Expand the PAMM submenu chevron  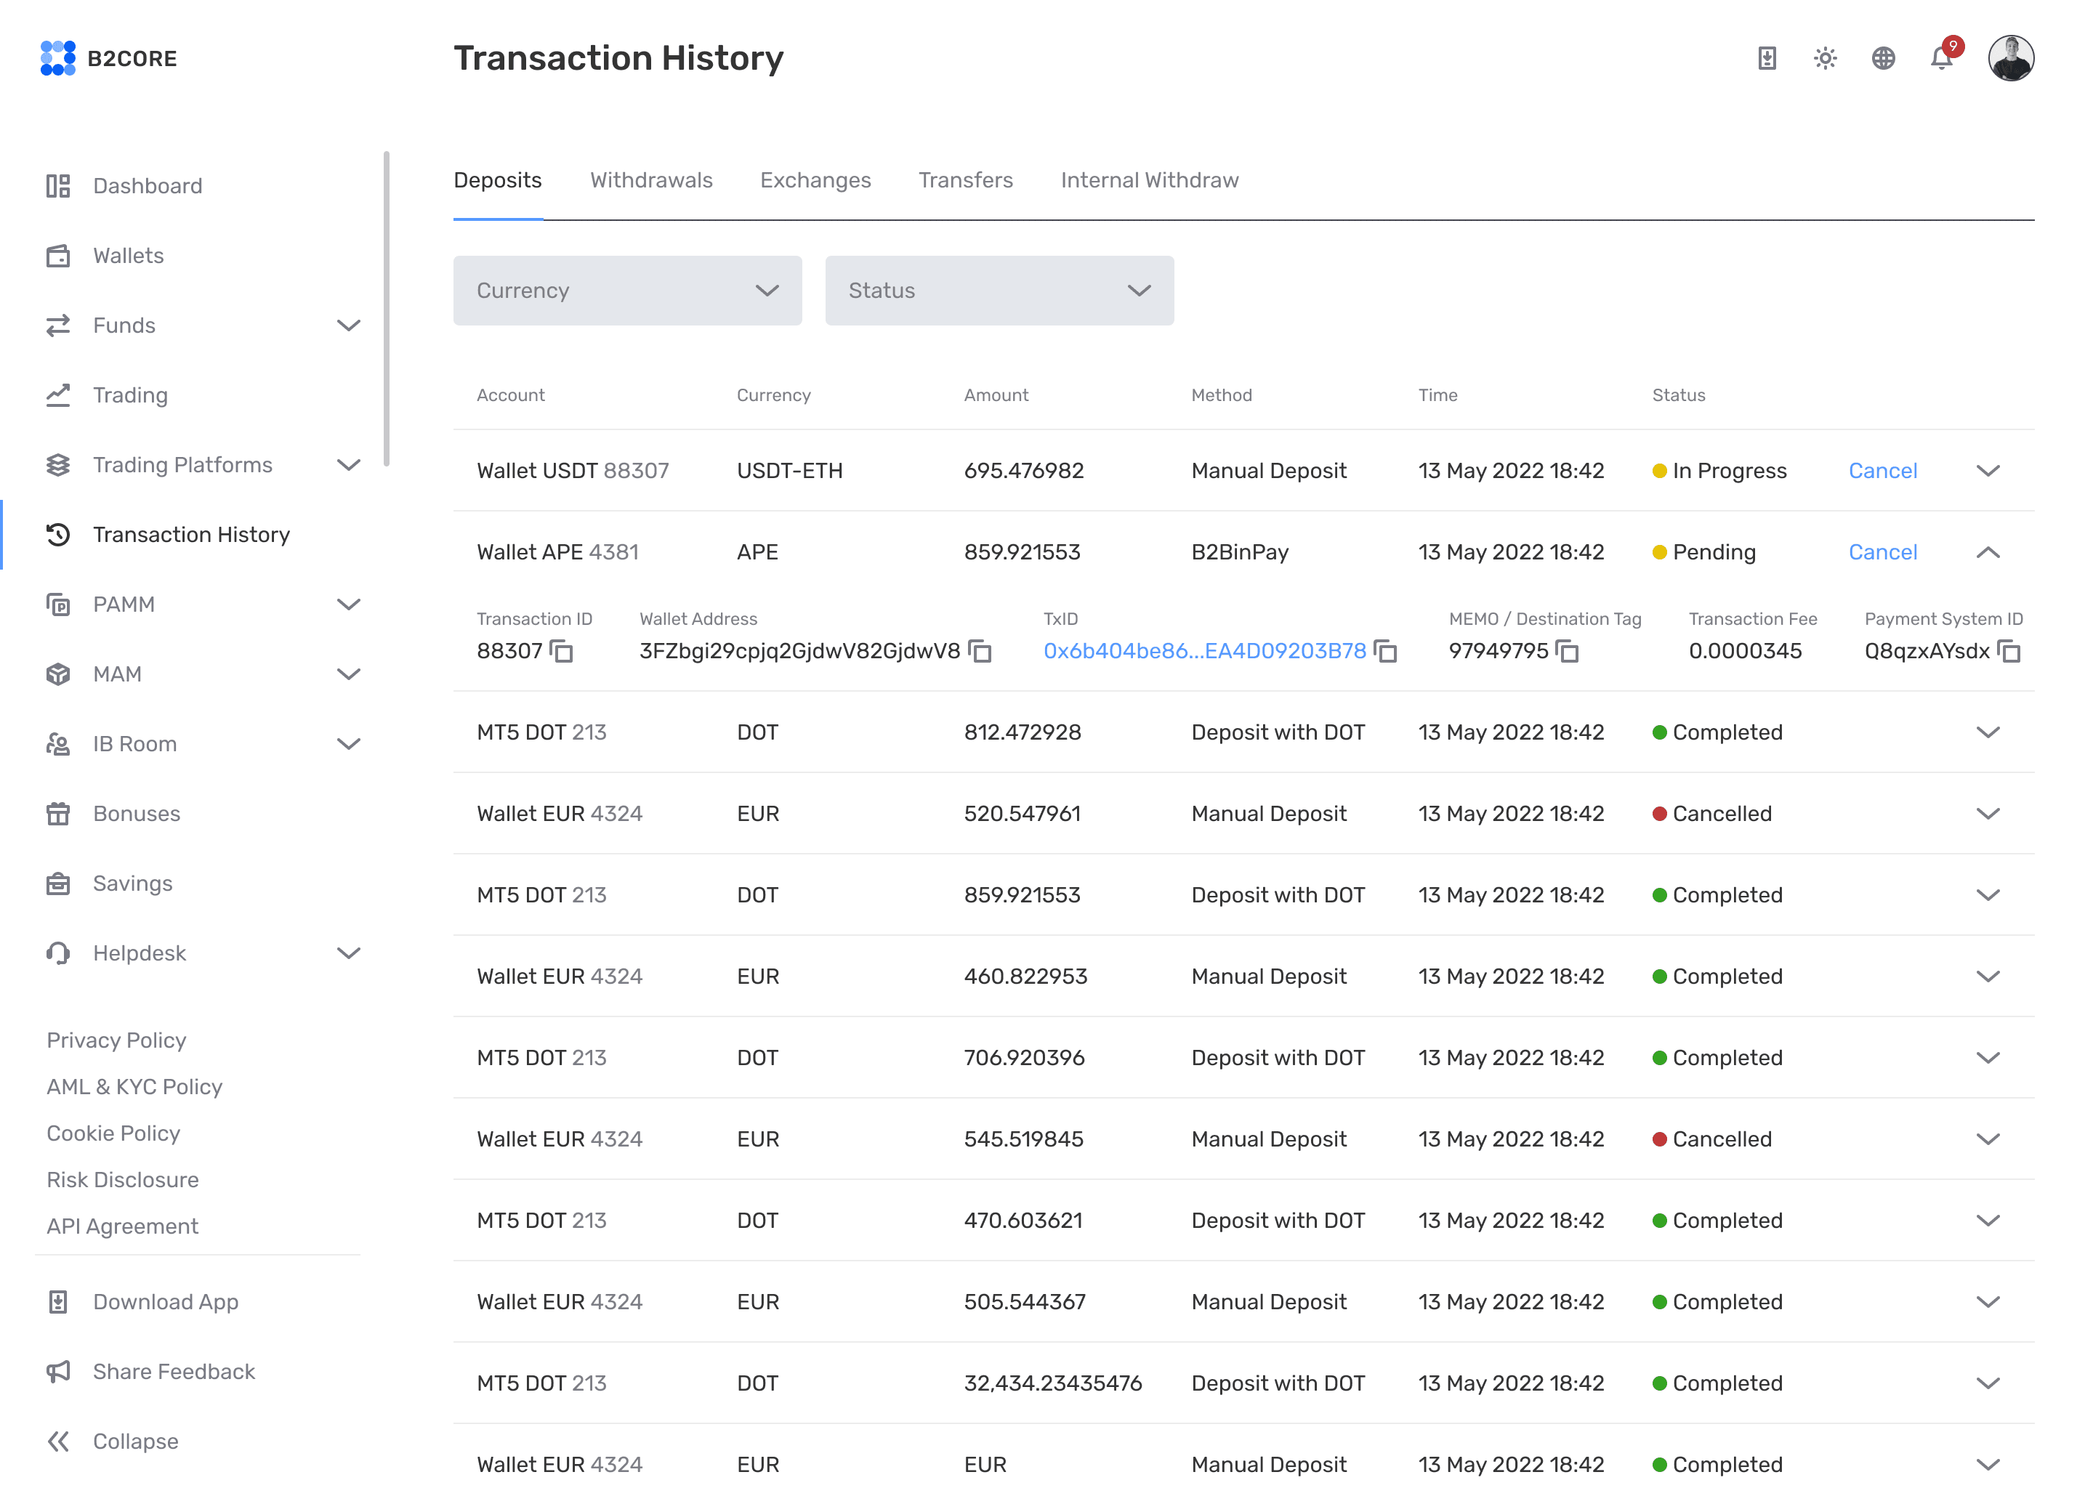(348, 604)
